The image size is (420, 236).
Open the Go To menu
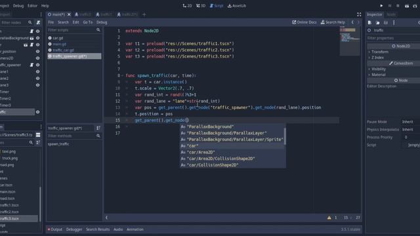point(87,22)
